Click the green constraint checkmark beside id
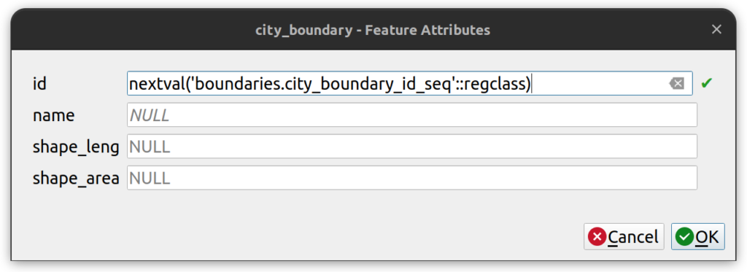The image size is (747, 272). click(706, 83)
